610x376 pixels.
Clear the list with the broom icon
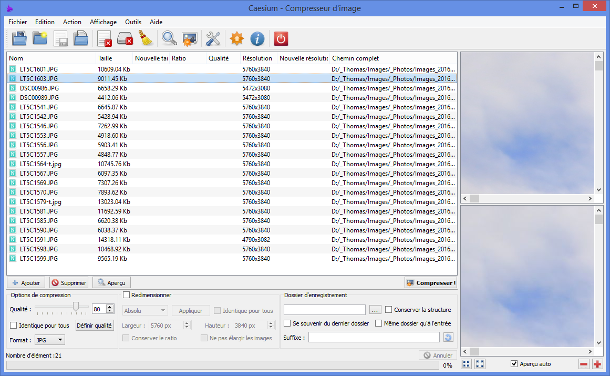[x=146, y=38]
